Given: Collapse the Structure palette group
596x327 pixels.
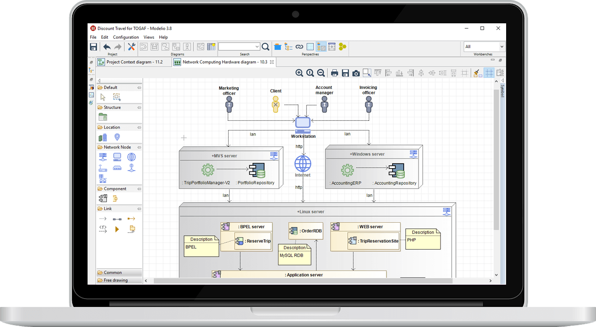Looking at the screenshot, I should (139, 108).
